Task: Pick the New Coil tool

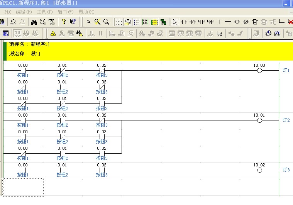Action: pyautogui.click(x=237, y=22)
